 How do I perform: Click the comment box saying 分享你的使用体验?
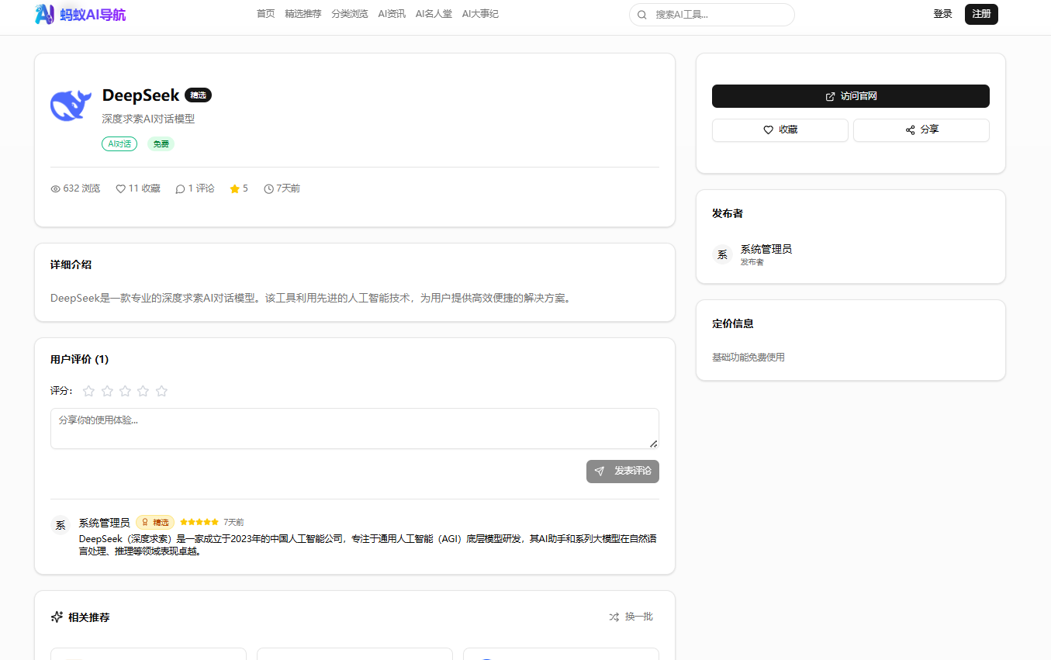point(354,428)
